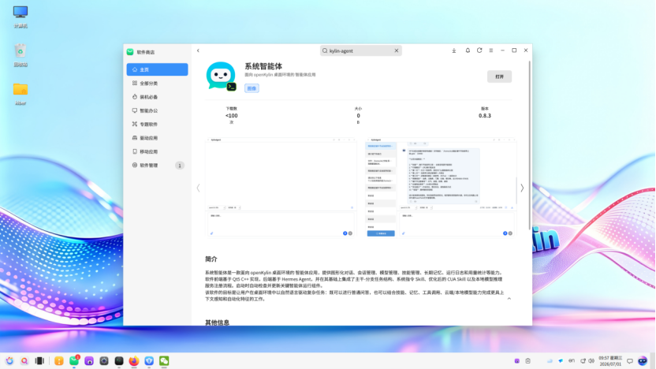Image resolution: width=656 pixels, height=369 pixels.
Task: Open the start menu icon on the taskbar
Action: click(x=9, y=360)
